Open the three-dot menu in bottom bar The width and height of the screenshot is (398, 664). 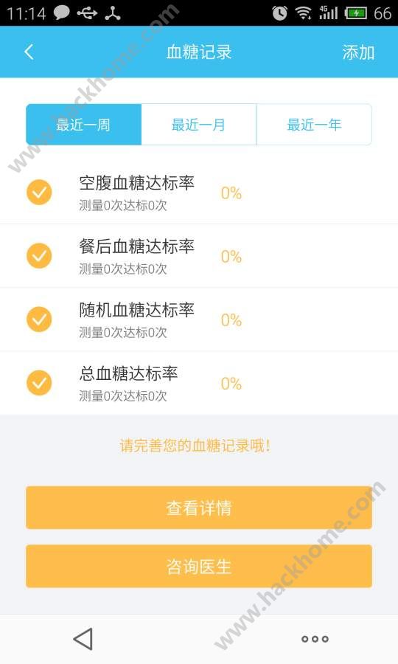click(x=315, y=639)
